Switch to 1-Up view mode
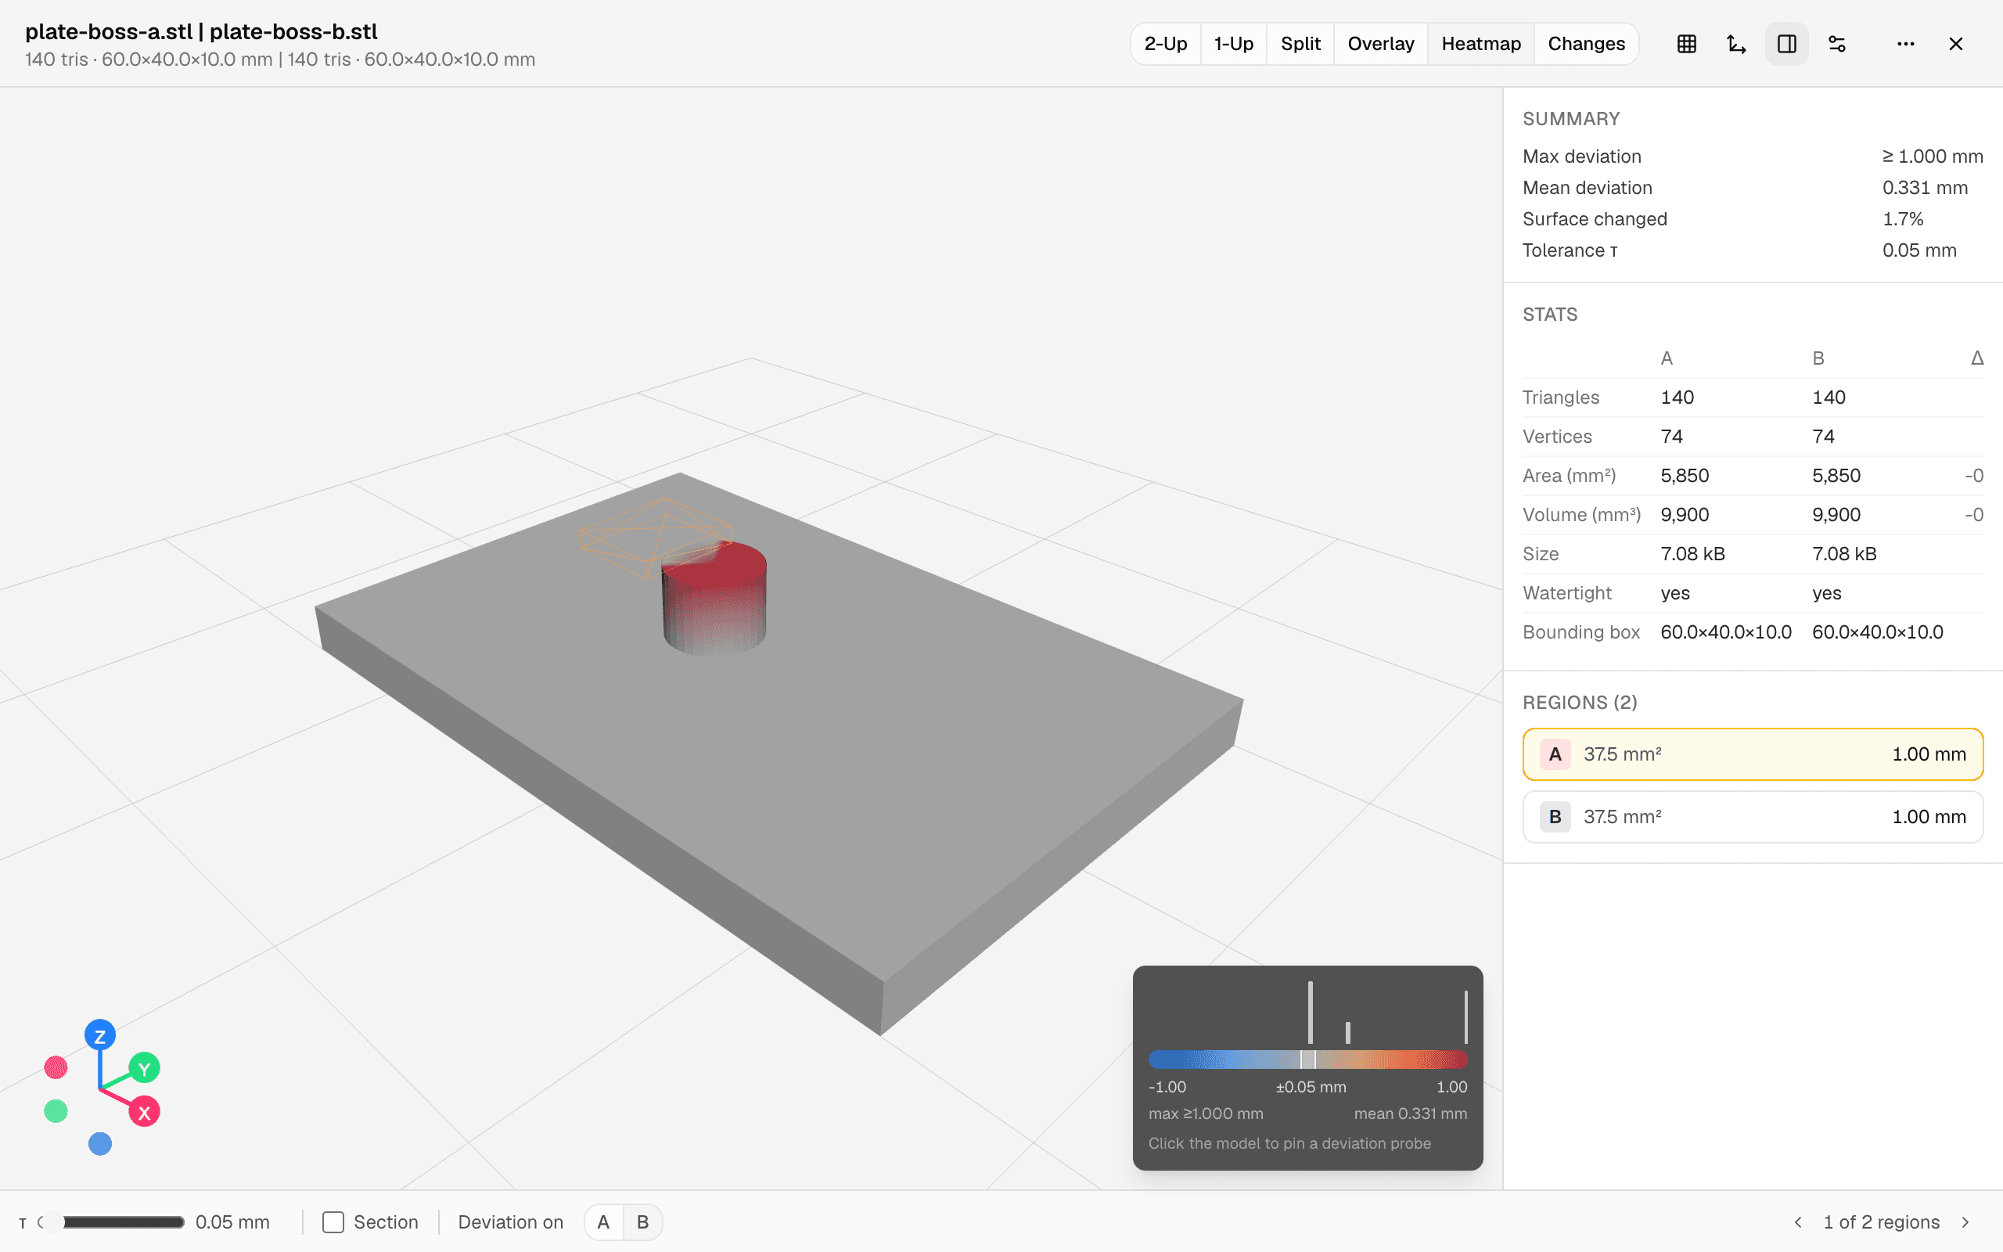Screen dimensions: 2003x1252 (x=1233, y=44)
